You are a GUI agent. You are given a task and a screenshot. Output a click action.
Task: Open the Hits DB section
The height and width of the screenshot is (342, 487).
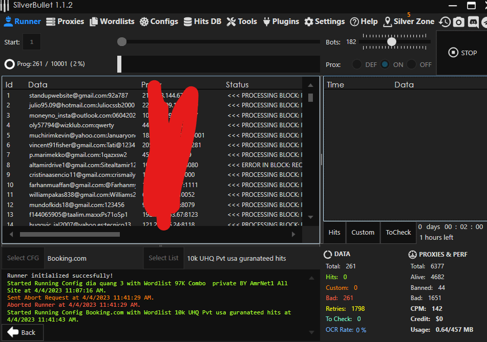[201, 21]
